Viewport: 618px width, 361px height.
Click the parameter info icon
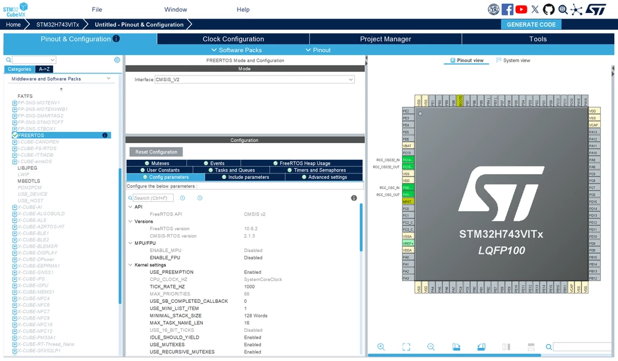pyautogui.click(x=354, y=198)
